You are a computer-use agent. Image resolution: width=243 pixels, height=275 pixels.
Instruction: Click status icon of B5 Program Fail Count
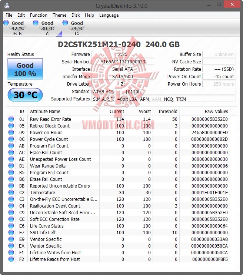pyautogui.click(x=11, y=172)
